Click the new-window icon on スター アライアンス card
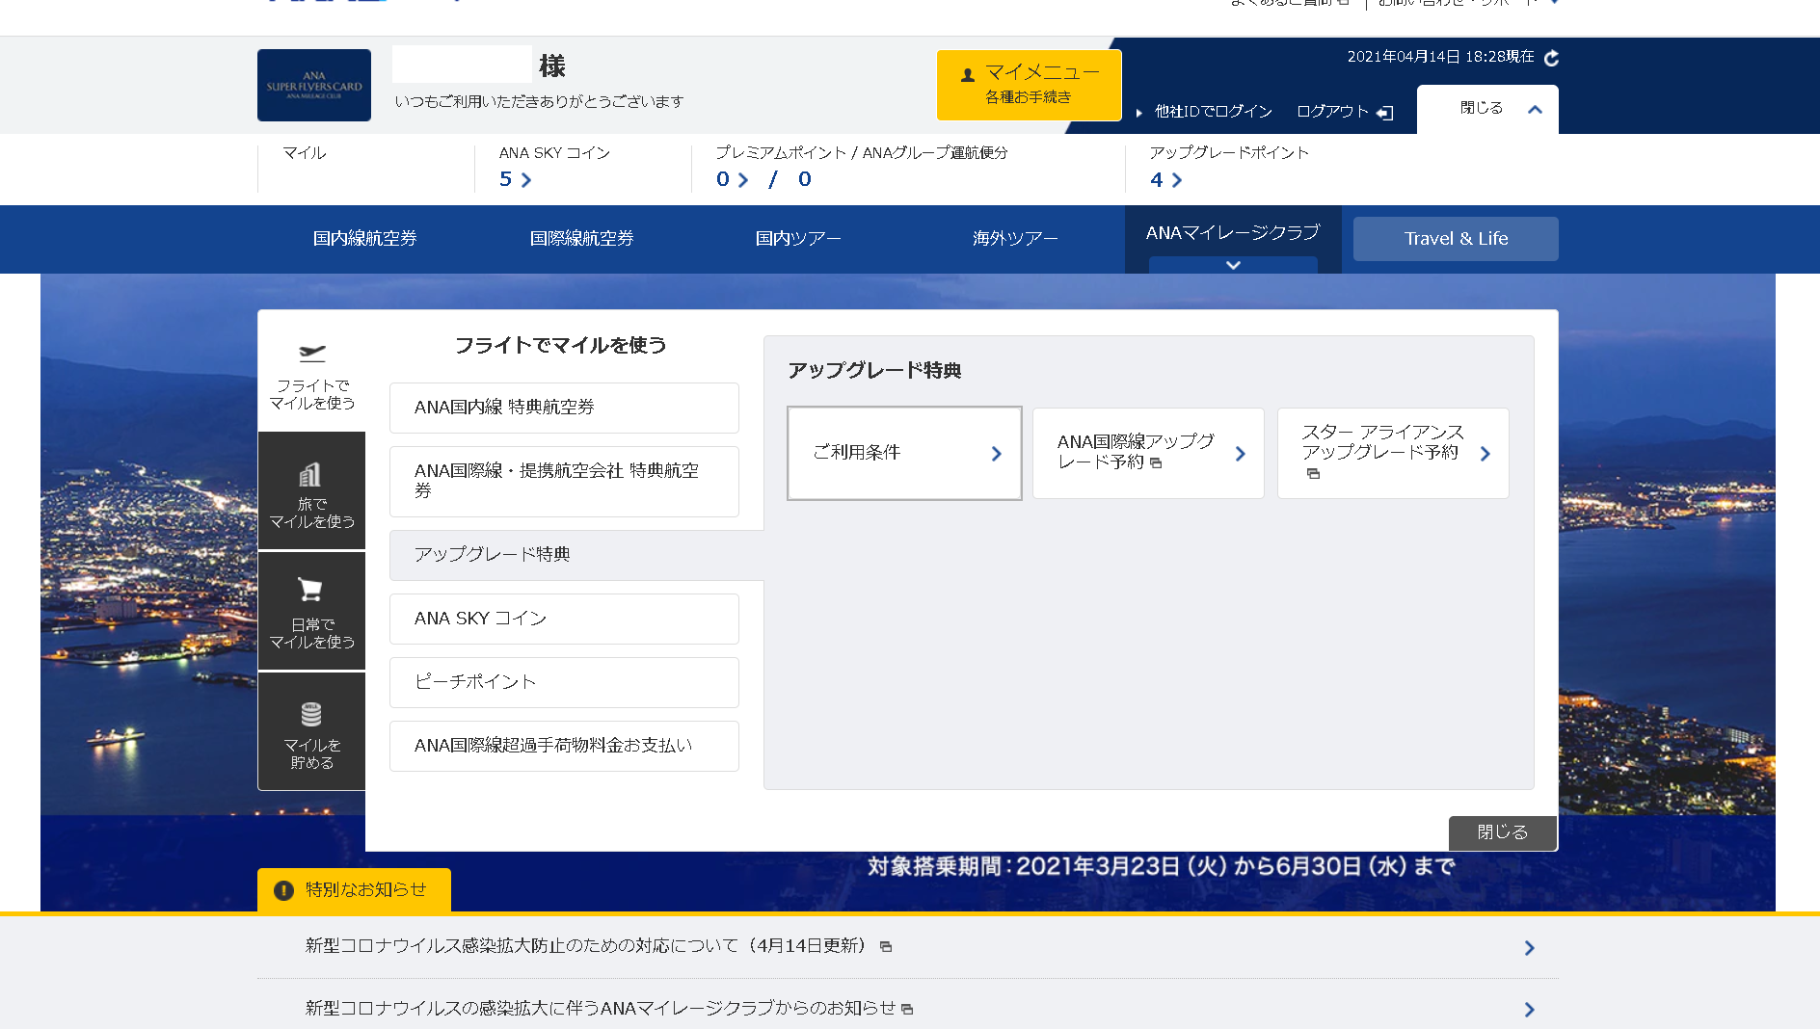Image resolution: width=1820 pixels, height=1029 pixels. [1313, 473]
